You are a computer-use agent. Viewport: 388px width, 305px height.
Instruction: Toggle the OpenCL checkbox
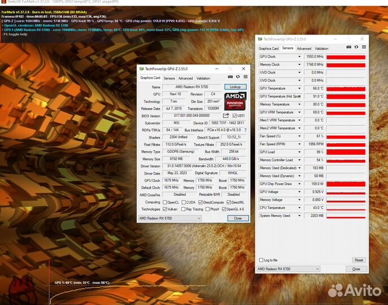(x=165, y=202)
